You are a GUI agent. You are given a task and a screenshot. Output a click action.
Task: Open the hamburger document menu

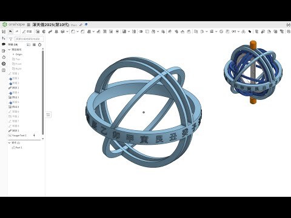coord(28,25)
